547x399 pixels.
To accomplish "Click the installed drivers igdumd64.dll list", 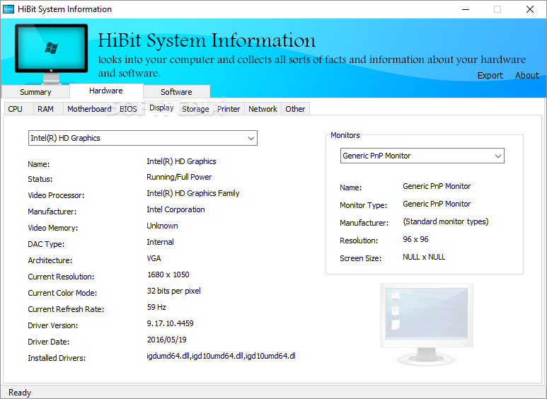I will (221, 356).
